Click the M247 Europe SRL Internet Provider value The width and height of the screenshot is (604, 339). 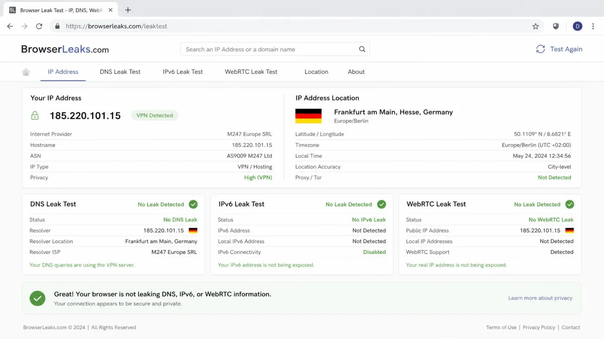tap(250, 134)
